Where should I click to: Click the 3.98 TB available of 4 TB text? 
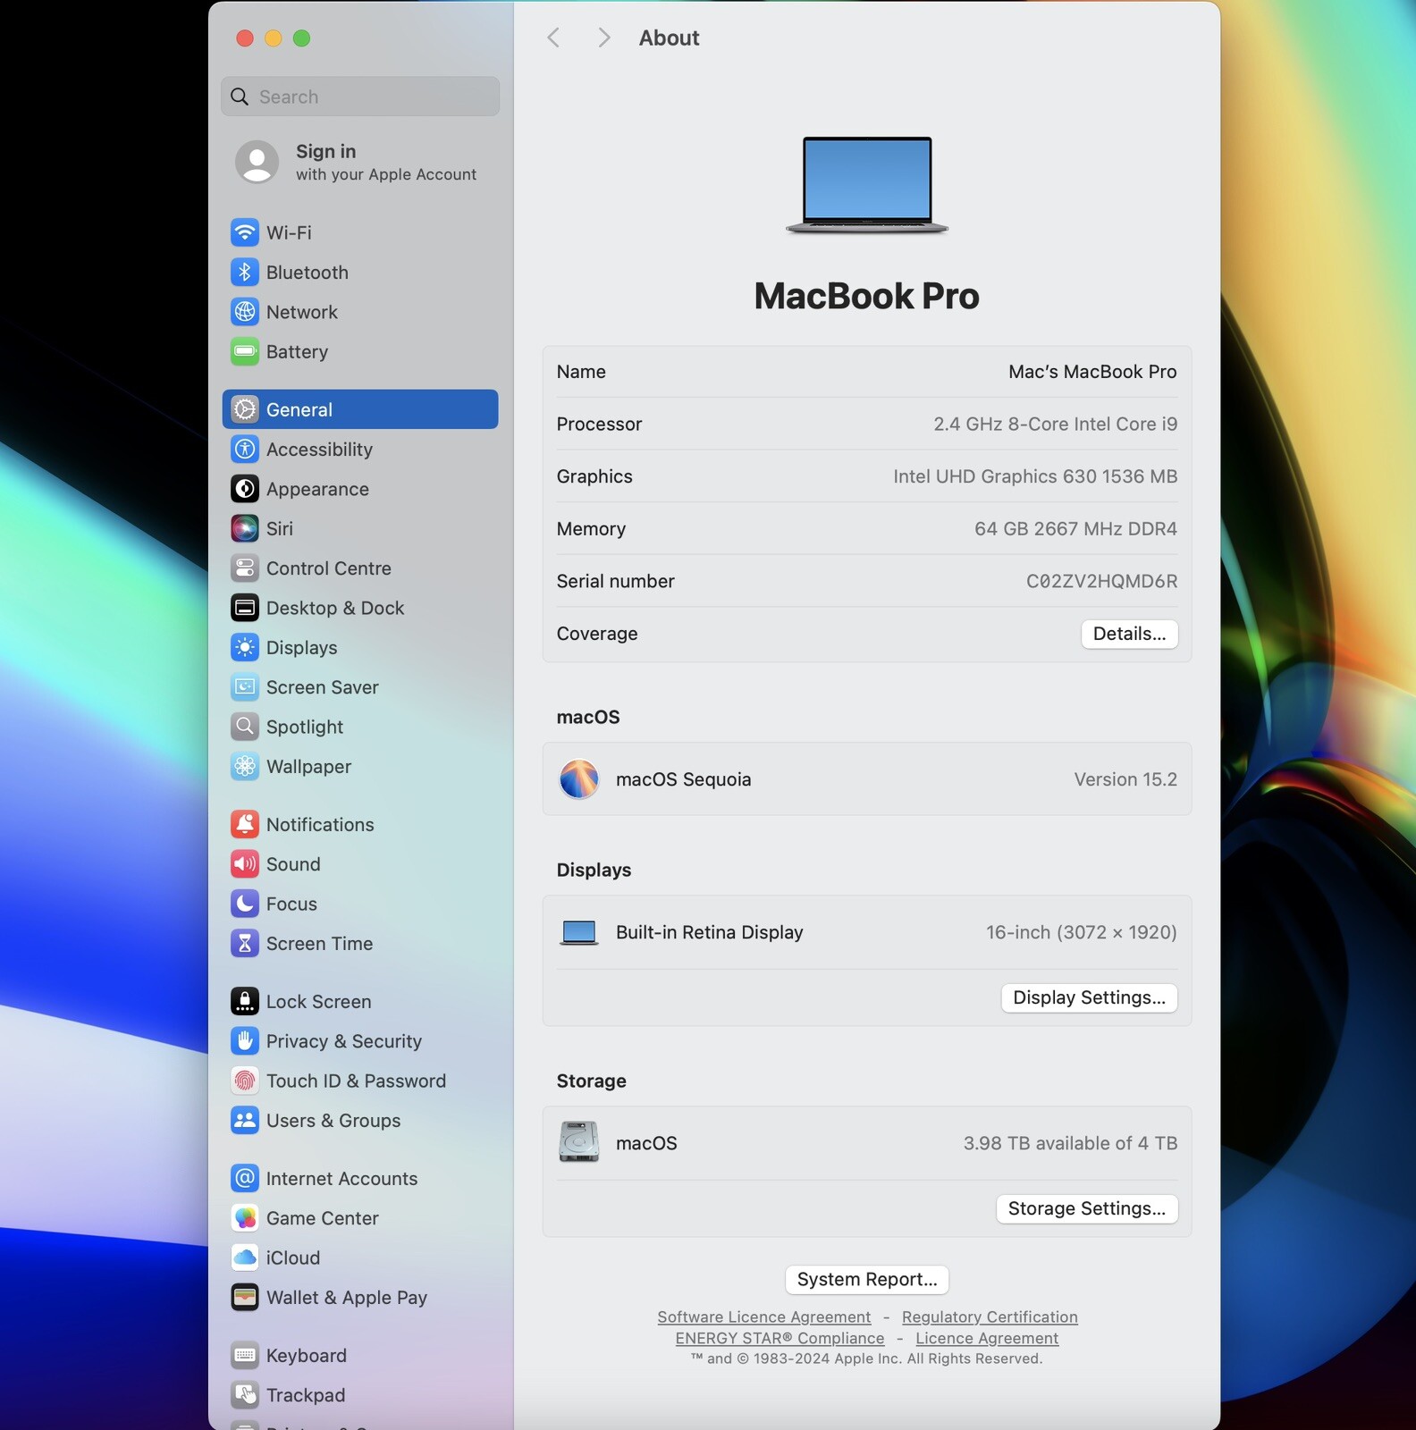(1070, 1143)
